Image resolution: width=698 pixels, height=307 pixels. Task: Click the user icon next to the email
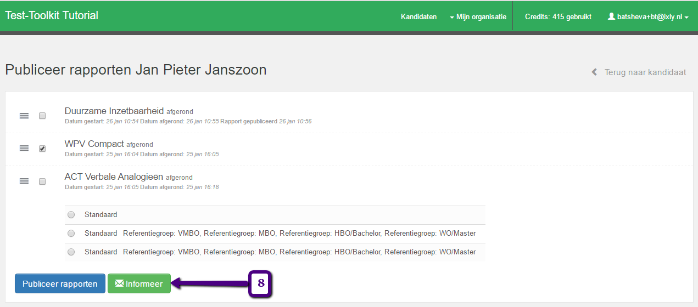611,16
